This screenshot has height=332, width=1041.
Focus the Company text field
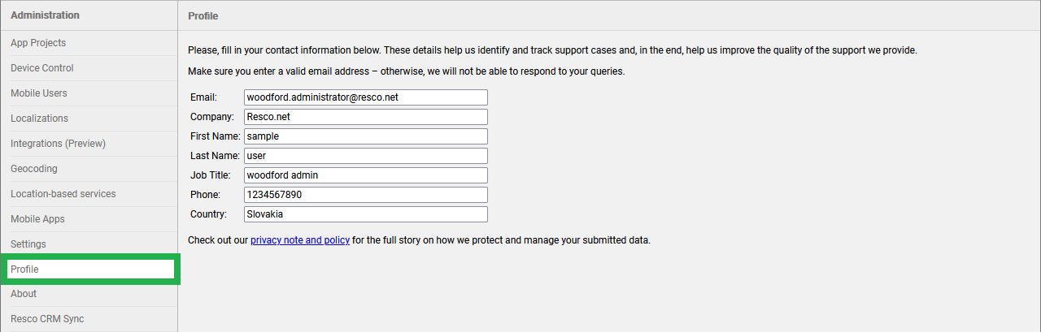(x=365, y=117)
